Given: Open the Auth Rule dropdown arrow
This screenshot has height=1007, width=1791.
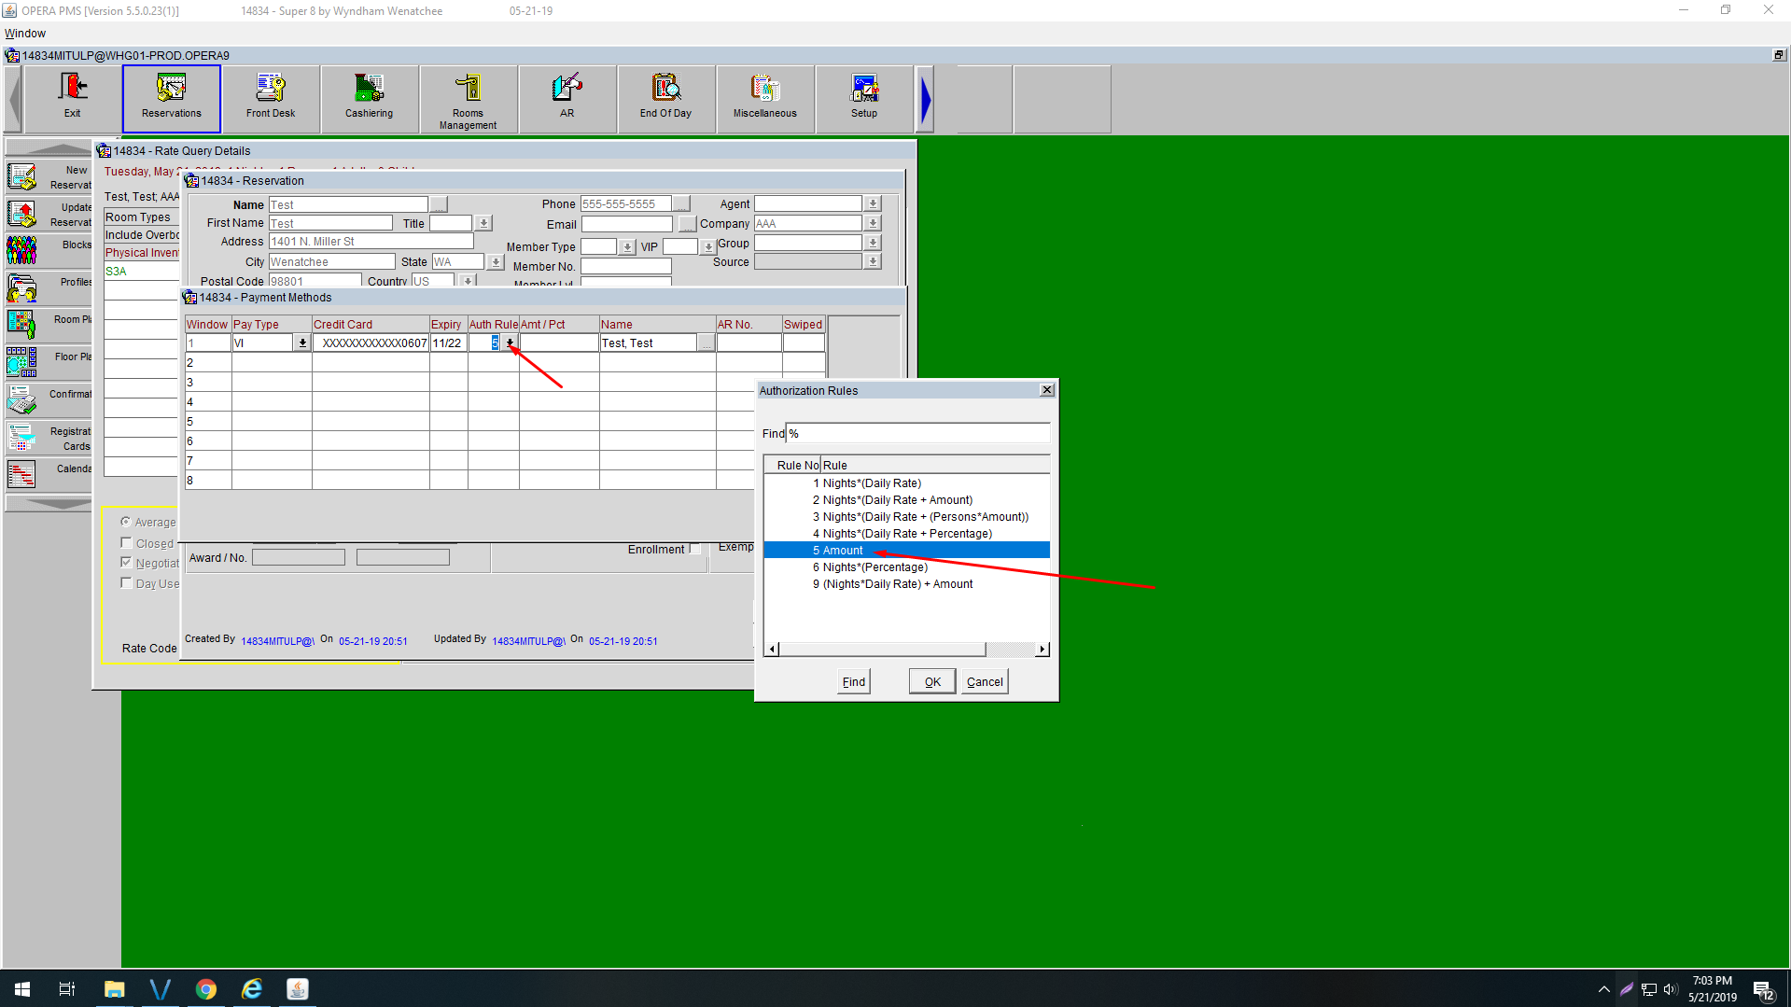Looking at the screenshot, I should tap(510, 343).
